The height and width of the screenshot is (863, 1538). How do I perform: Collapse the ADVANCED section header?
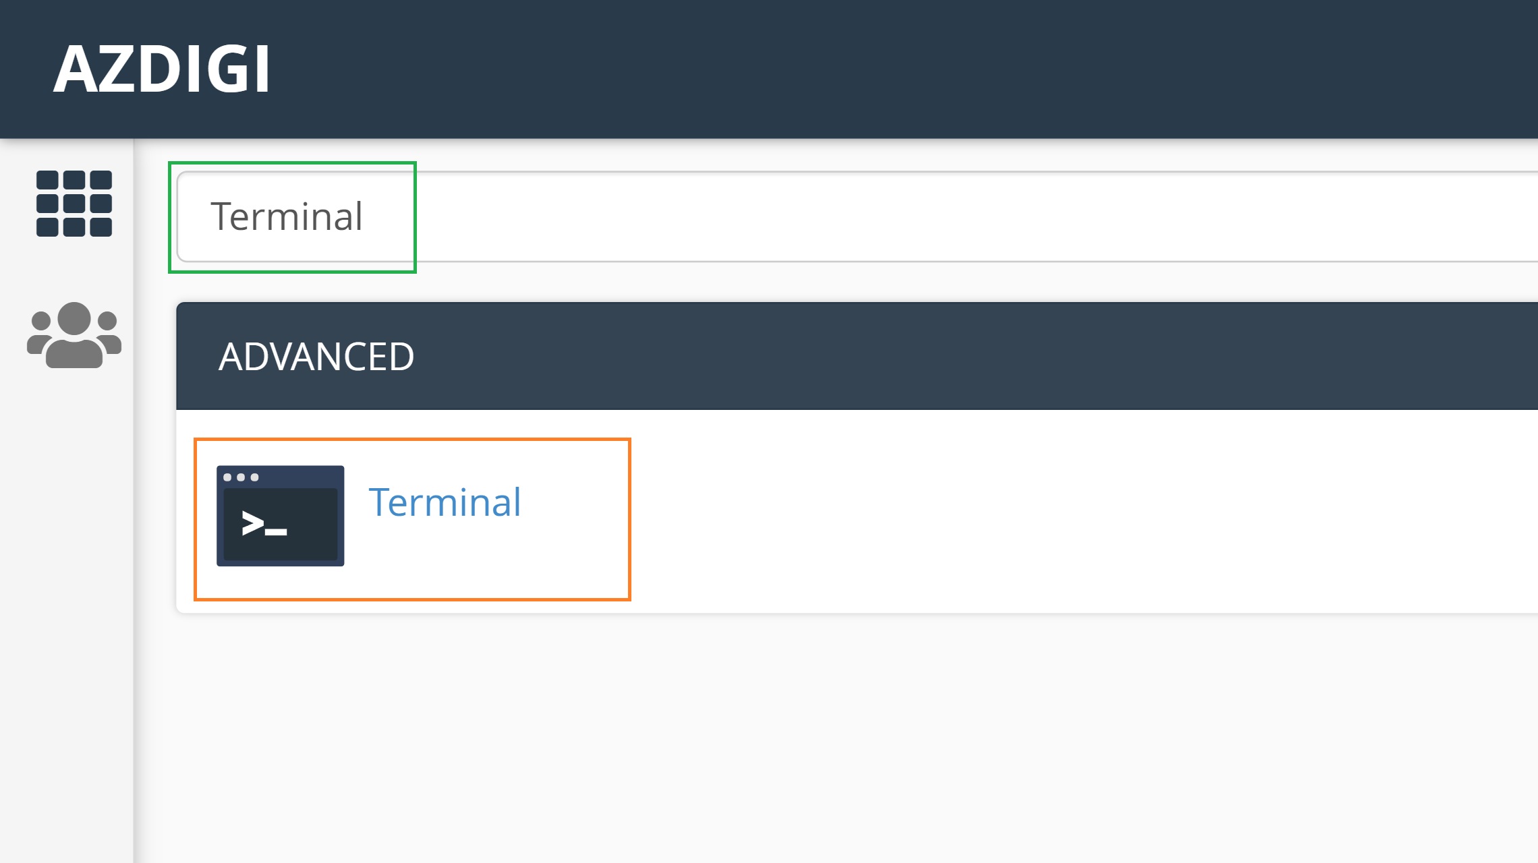[x=317, y=355]
